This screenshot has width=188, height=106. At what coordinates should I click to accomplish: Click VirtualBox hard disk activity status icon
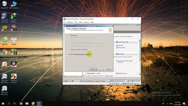pos(110,84)
